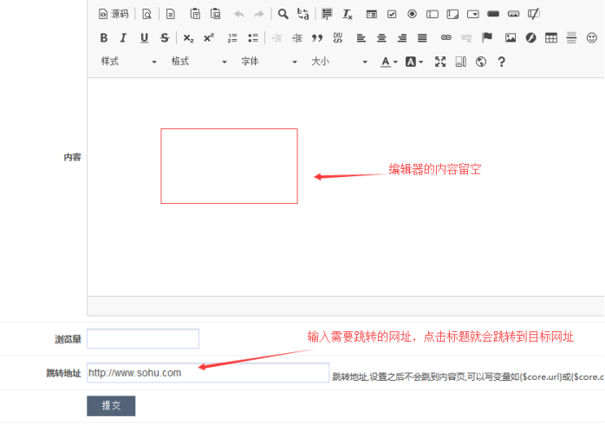Insert a smiley emoticon

pos(592,38)
